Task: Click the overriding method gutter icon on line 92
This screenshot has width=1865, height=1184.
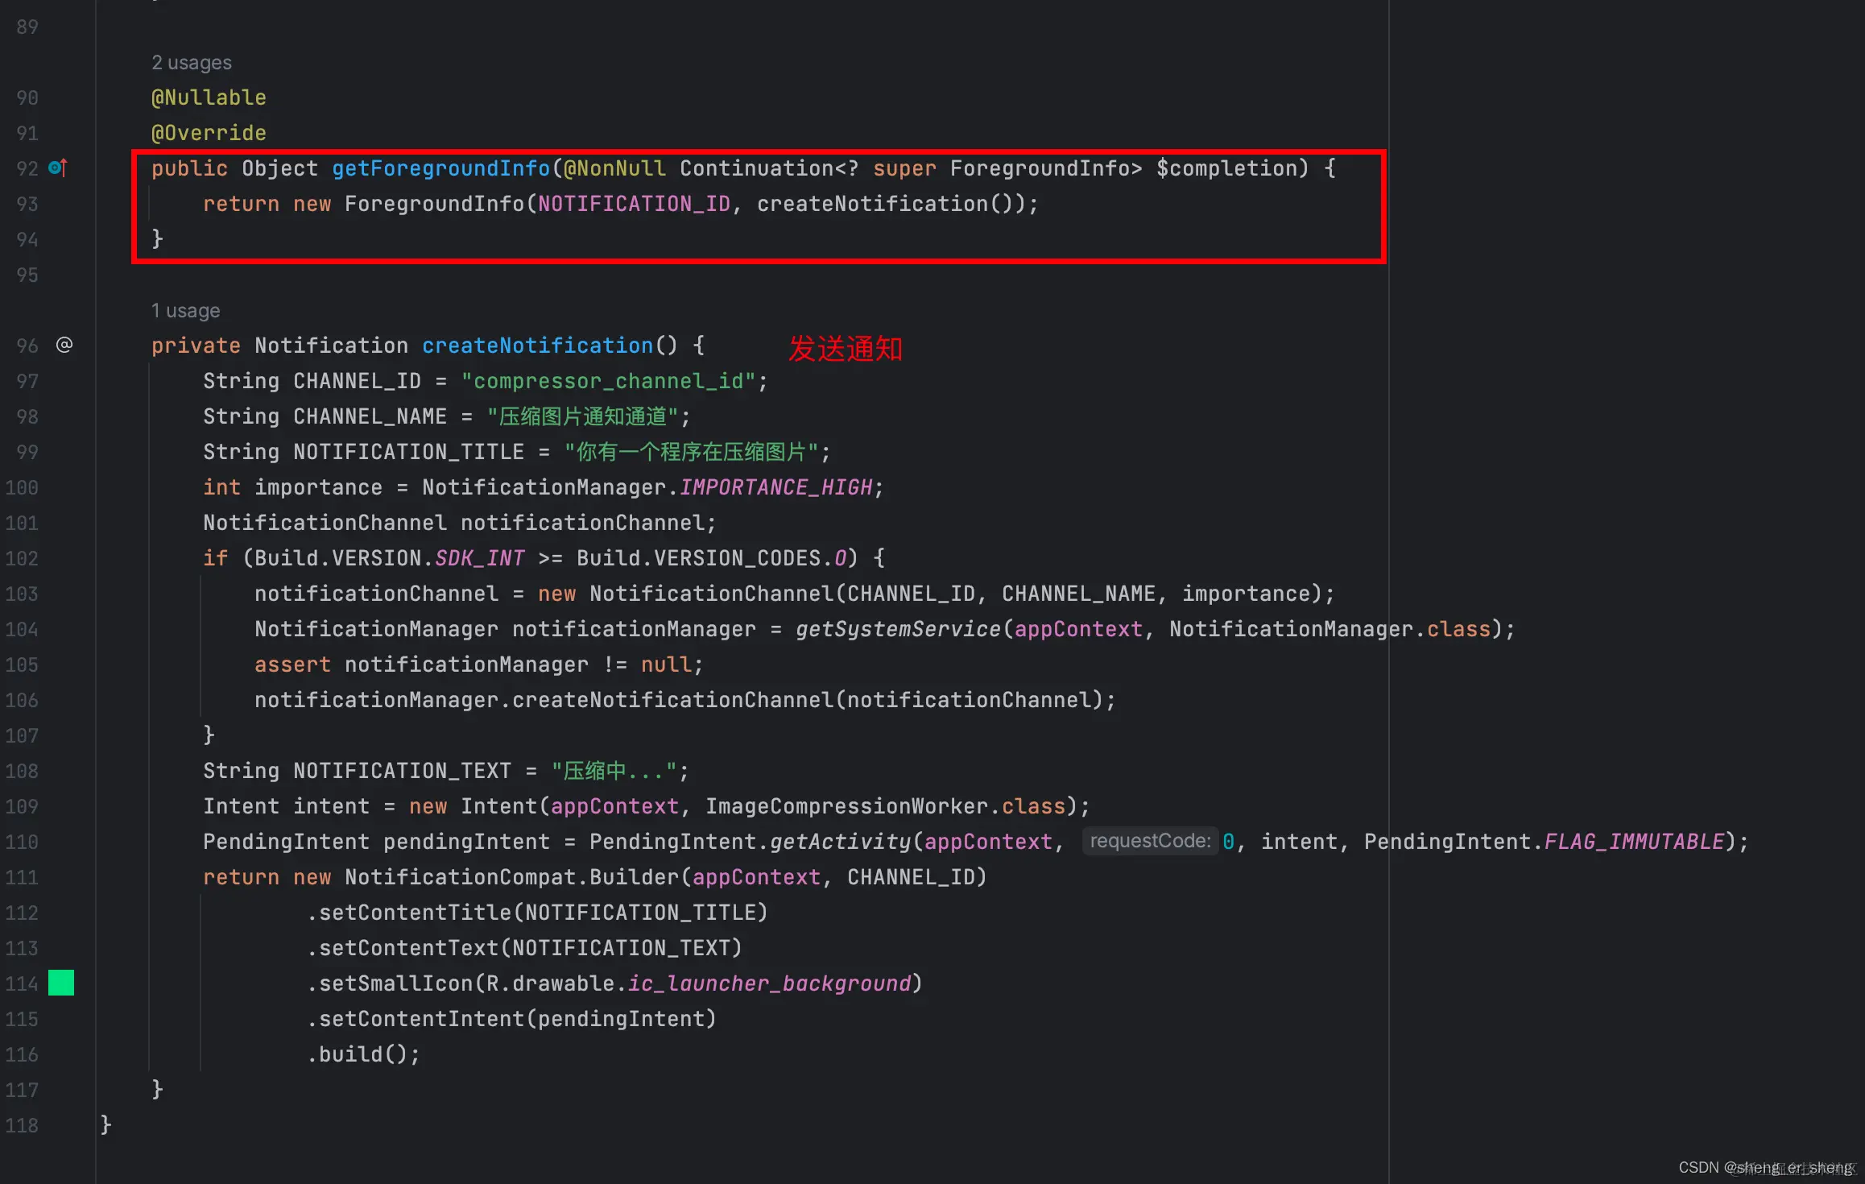Action: click(x=58, y=168)
